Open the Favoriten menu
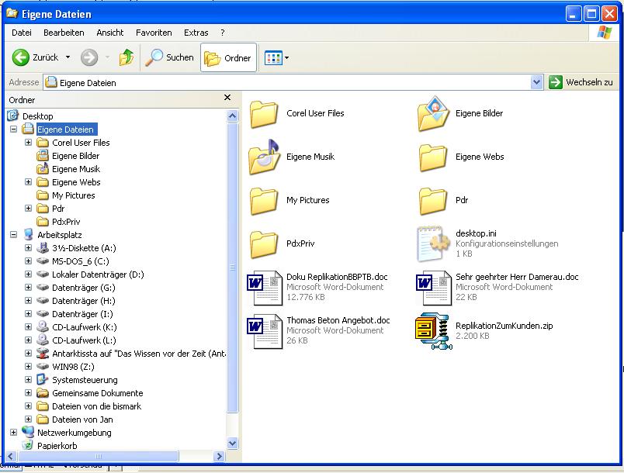Screen dimensions: 624x473 (154, 33)
